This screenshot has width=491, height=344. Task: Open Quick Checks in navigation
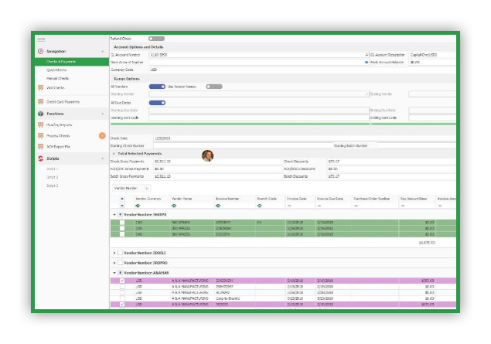[x=56, y=70]
